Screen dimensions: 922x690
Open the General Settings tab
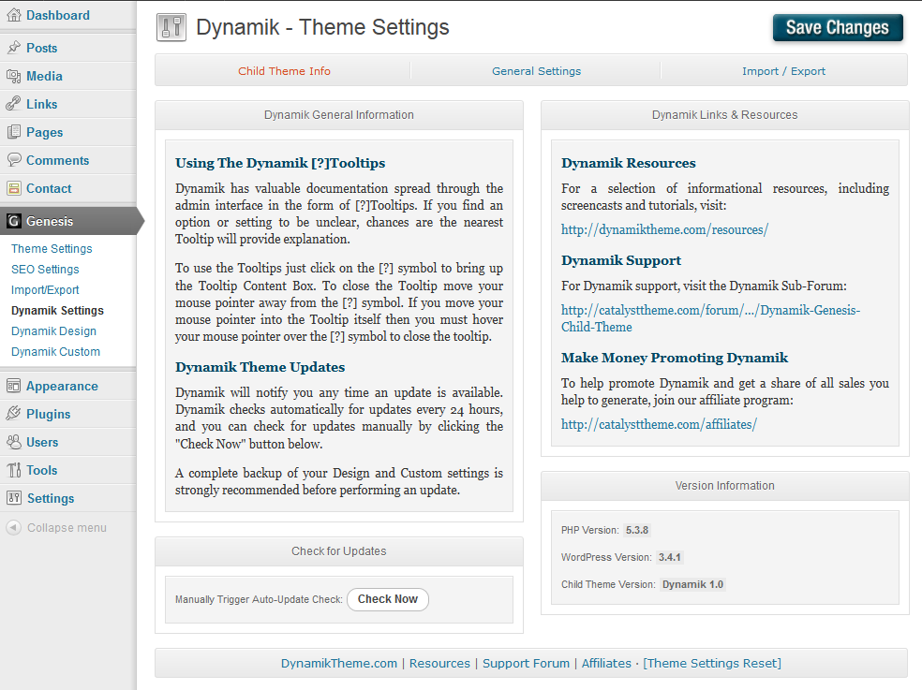pyautogui.click(x=536, y=71)
